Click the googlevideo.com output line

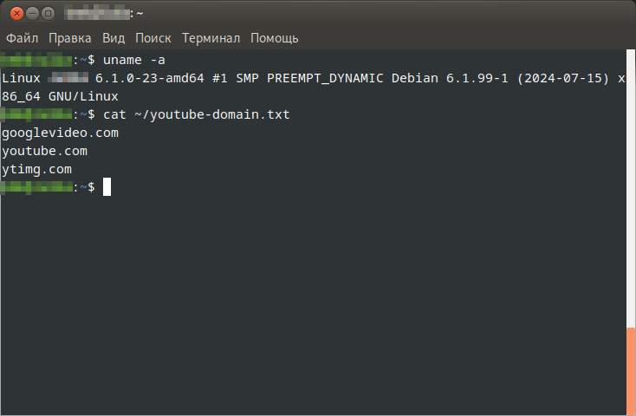point(60,133)
